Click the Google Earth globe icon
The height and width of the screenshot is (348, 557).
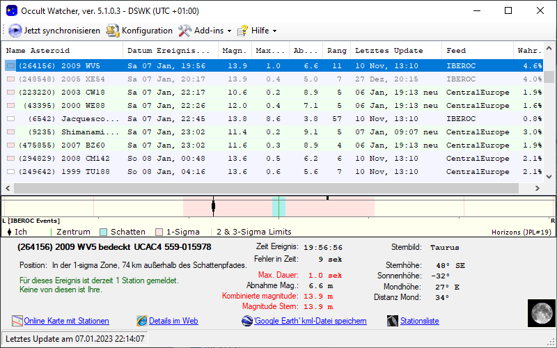[247, 321]
